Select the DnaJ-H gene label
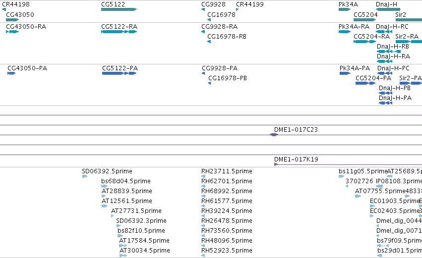Viewport: 422px width, 258px height. 386,4
